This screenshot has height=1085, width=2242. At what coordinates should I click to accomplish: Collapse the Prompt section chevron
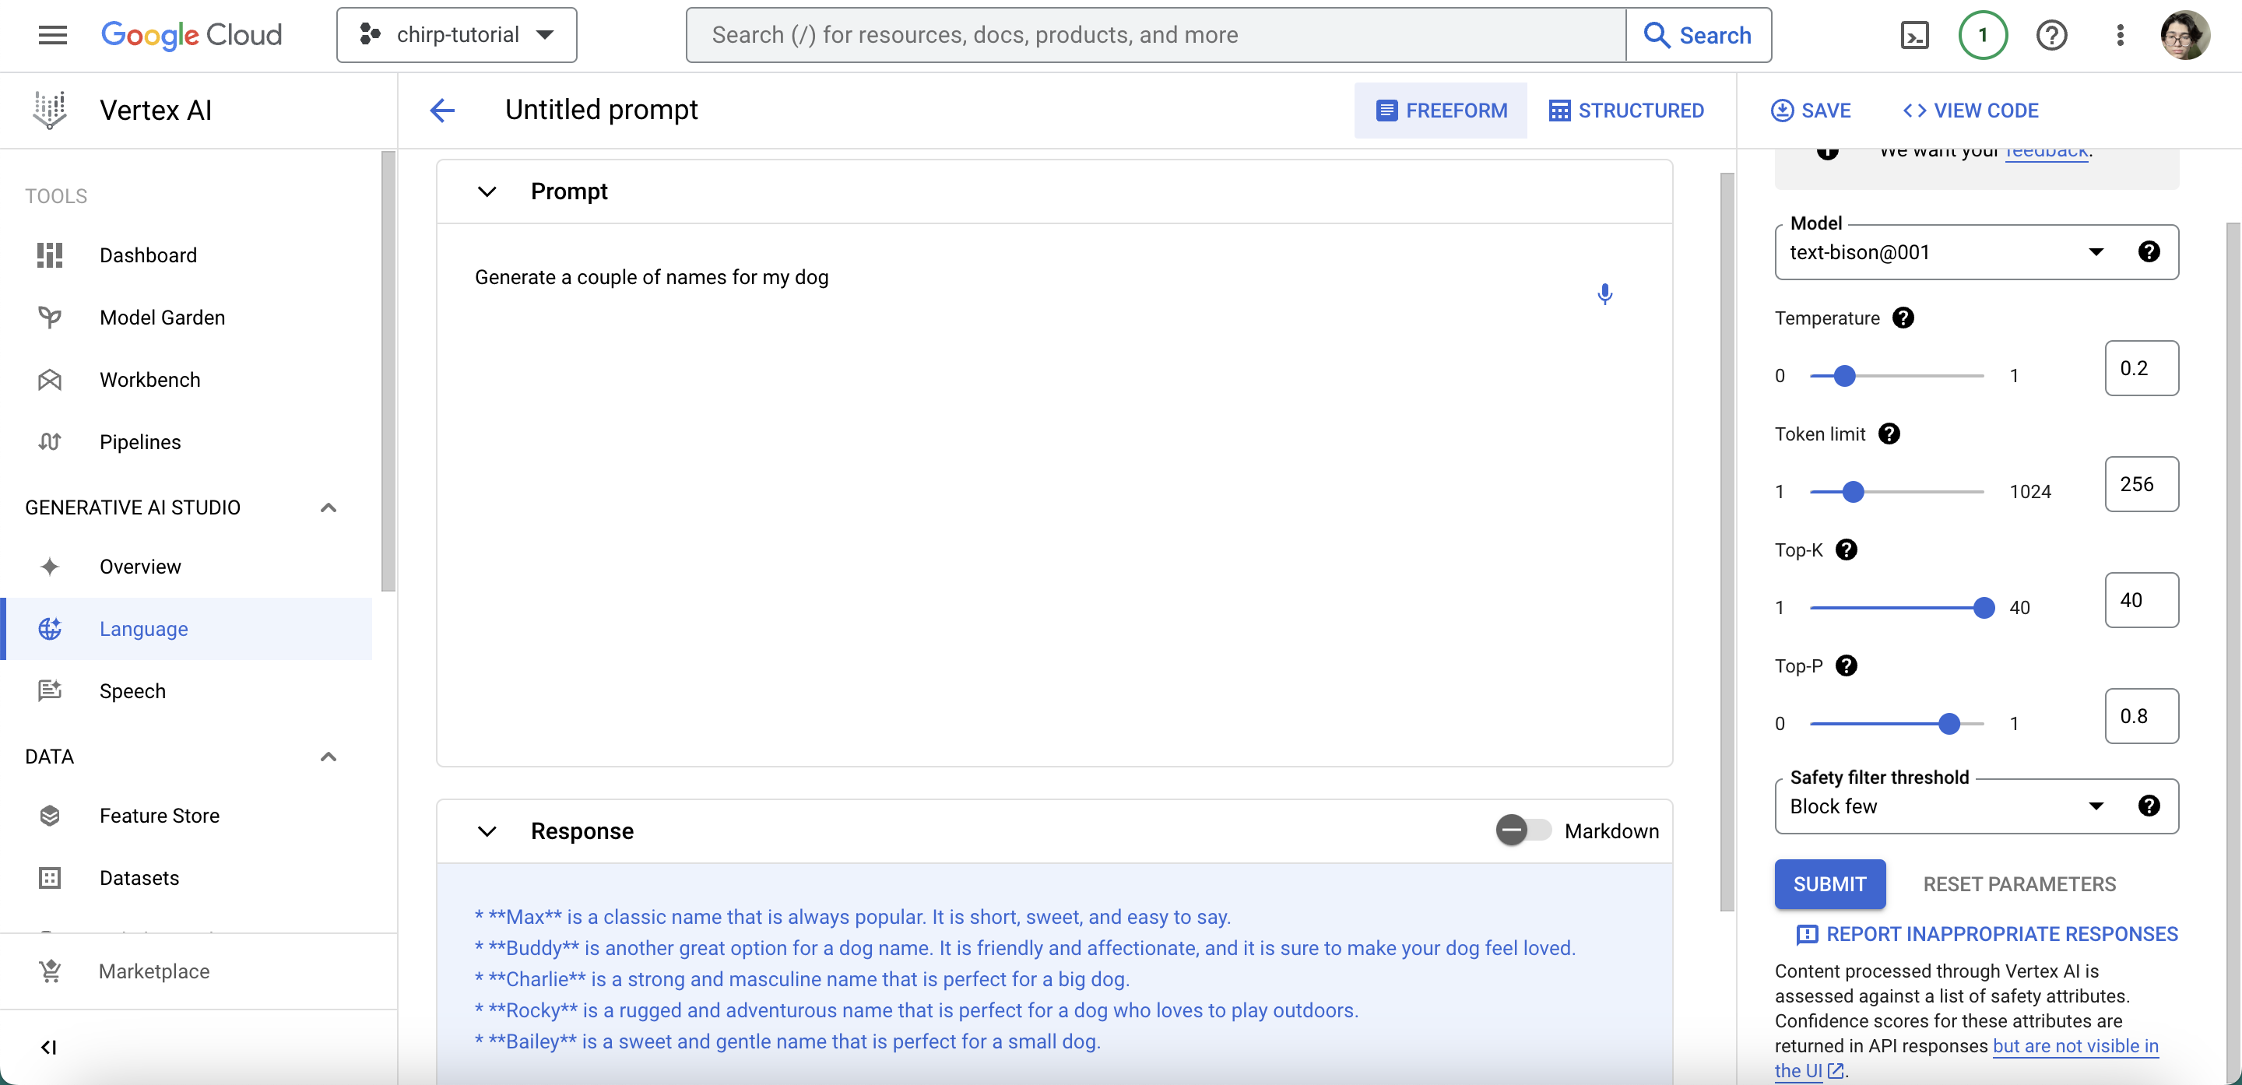point(487,191)
